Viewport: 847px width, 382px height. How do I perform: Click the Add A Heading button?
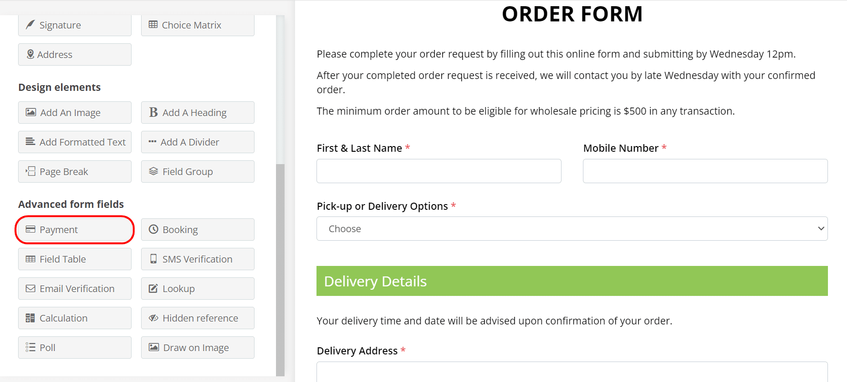[198, 113]
